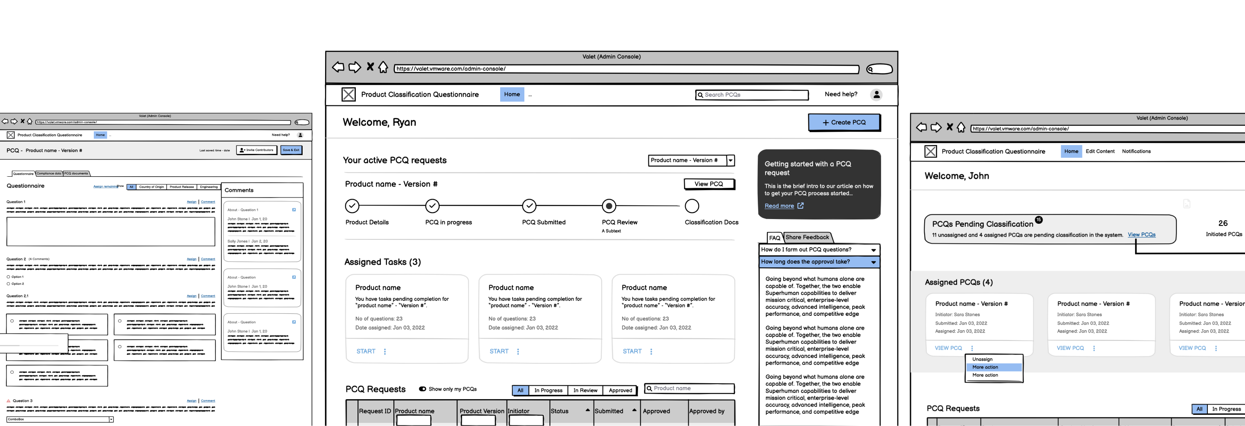Click the Product Classification Questionnaire logo icon
Image resolution: width=1245 pixels, height=426 pixels.
348,94
